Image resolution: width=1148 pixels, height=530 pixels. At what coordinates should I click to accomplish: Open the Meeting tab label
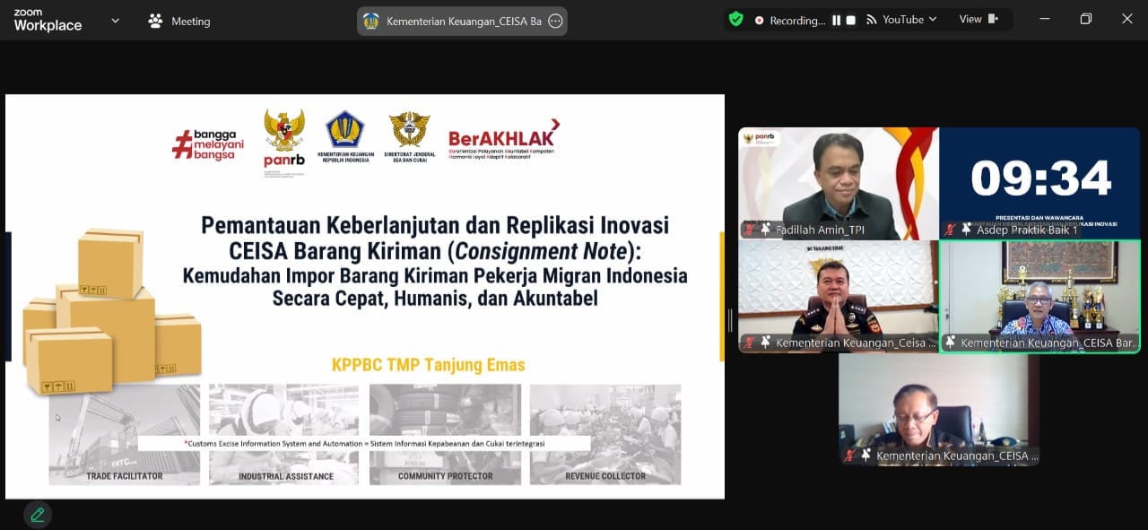tap(190, 22)
